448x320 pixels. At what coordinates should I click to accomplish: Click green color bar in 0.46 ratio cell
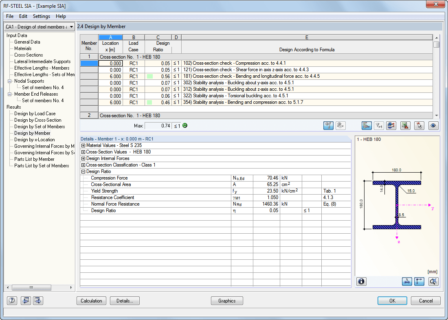click(149, 102)
